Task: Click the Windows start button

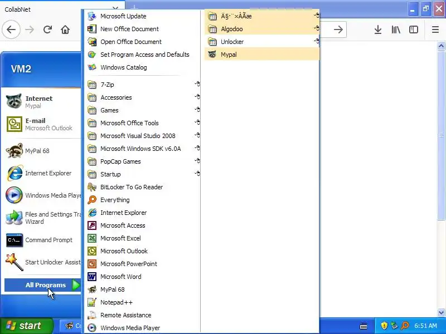Action: coord(26,326)
